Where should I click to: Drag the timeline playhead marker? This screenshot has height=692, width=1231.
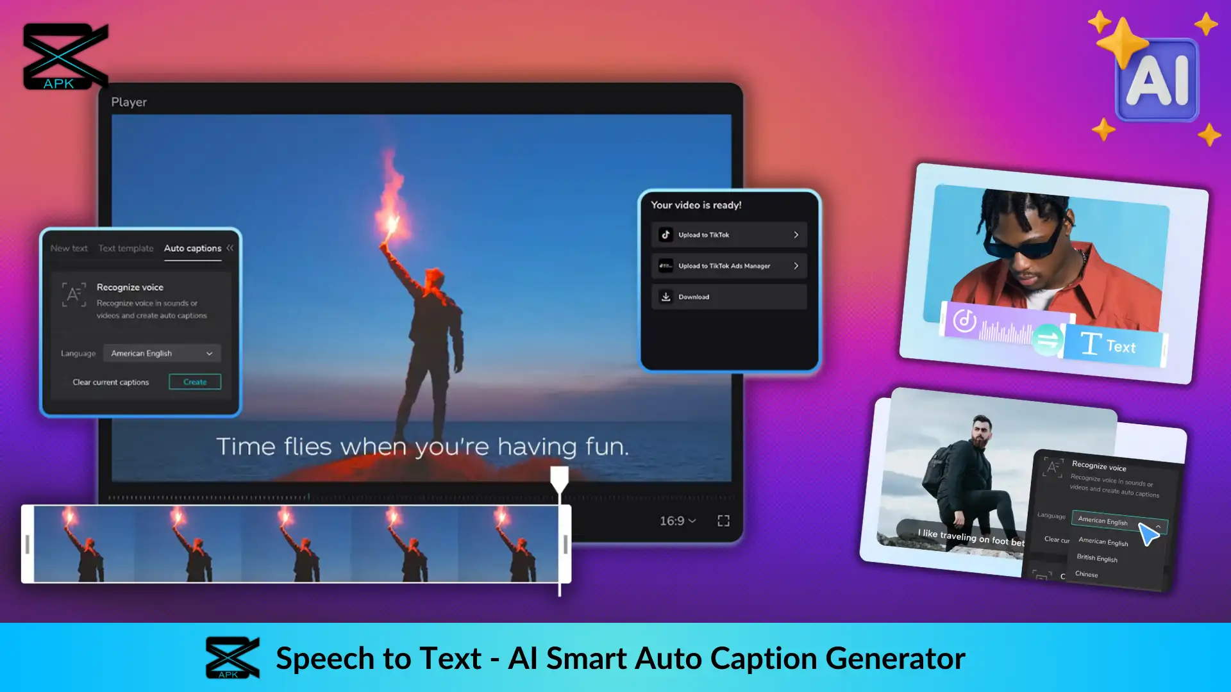557,478
